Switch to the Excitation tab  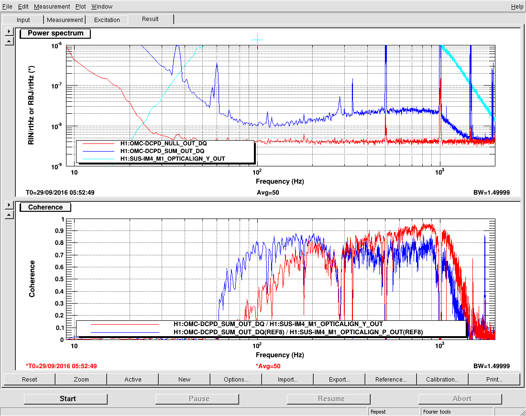point(107,20)
